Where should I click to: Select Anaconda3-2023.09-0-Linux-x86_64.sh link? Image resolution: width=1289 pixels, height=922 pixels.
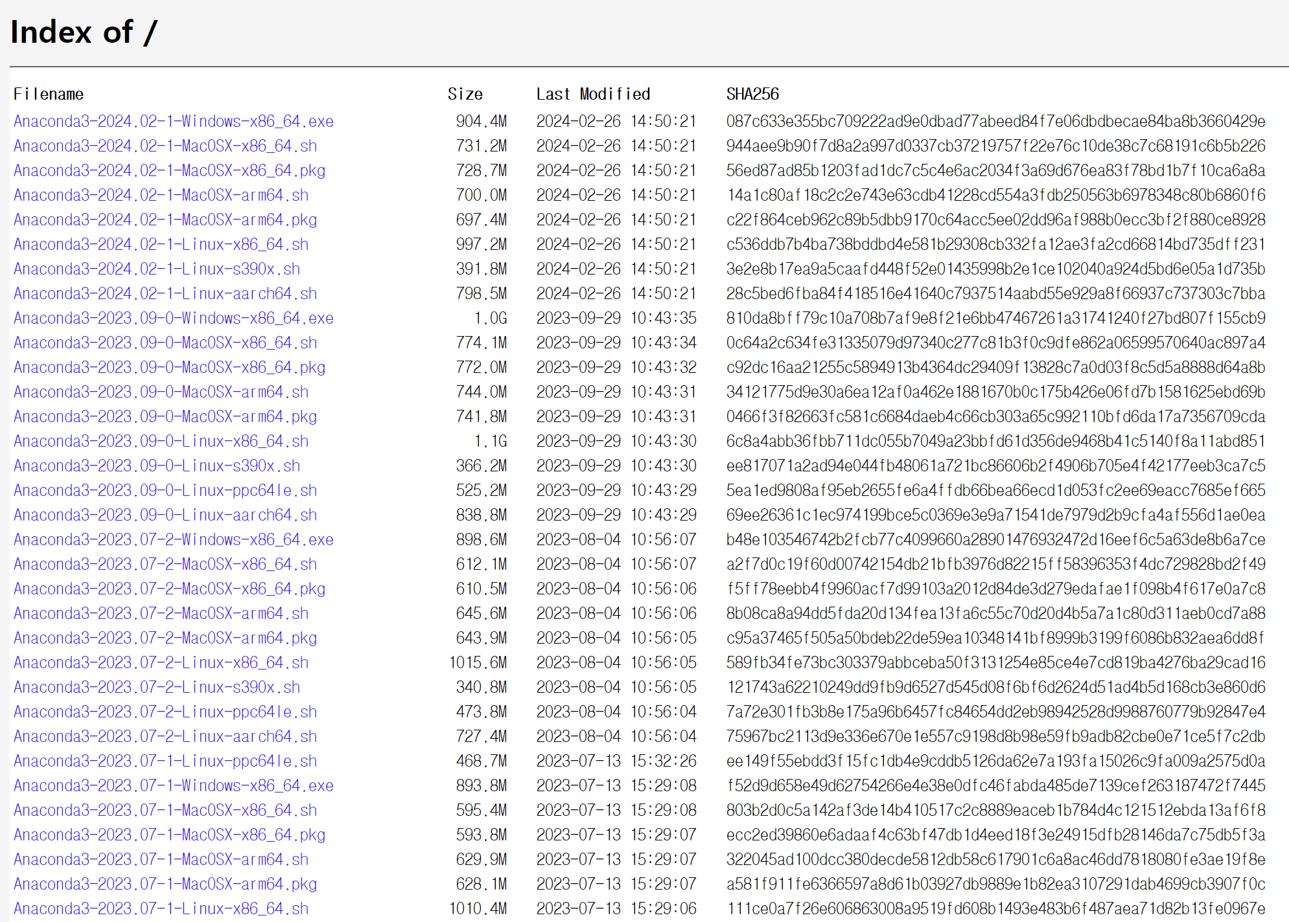[x=161, y=442]
